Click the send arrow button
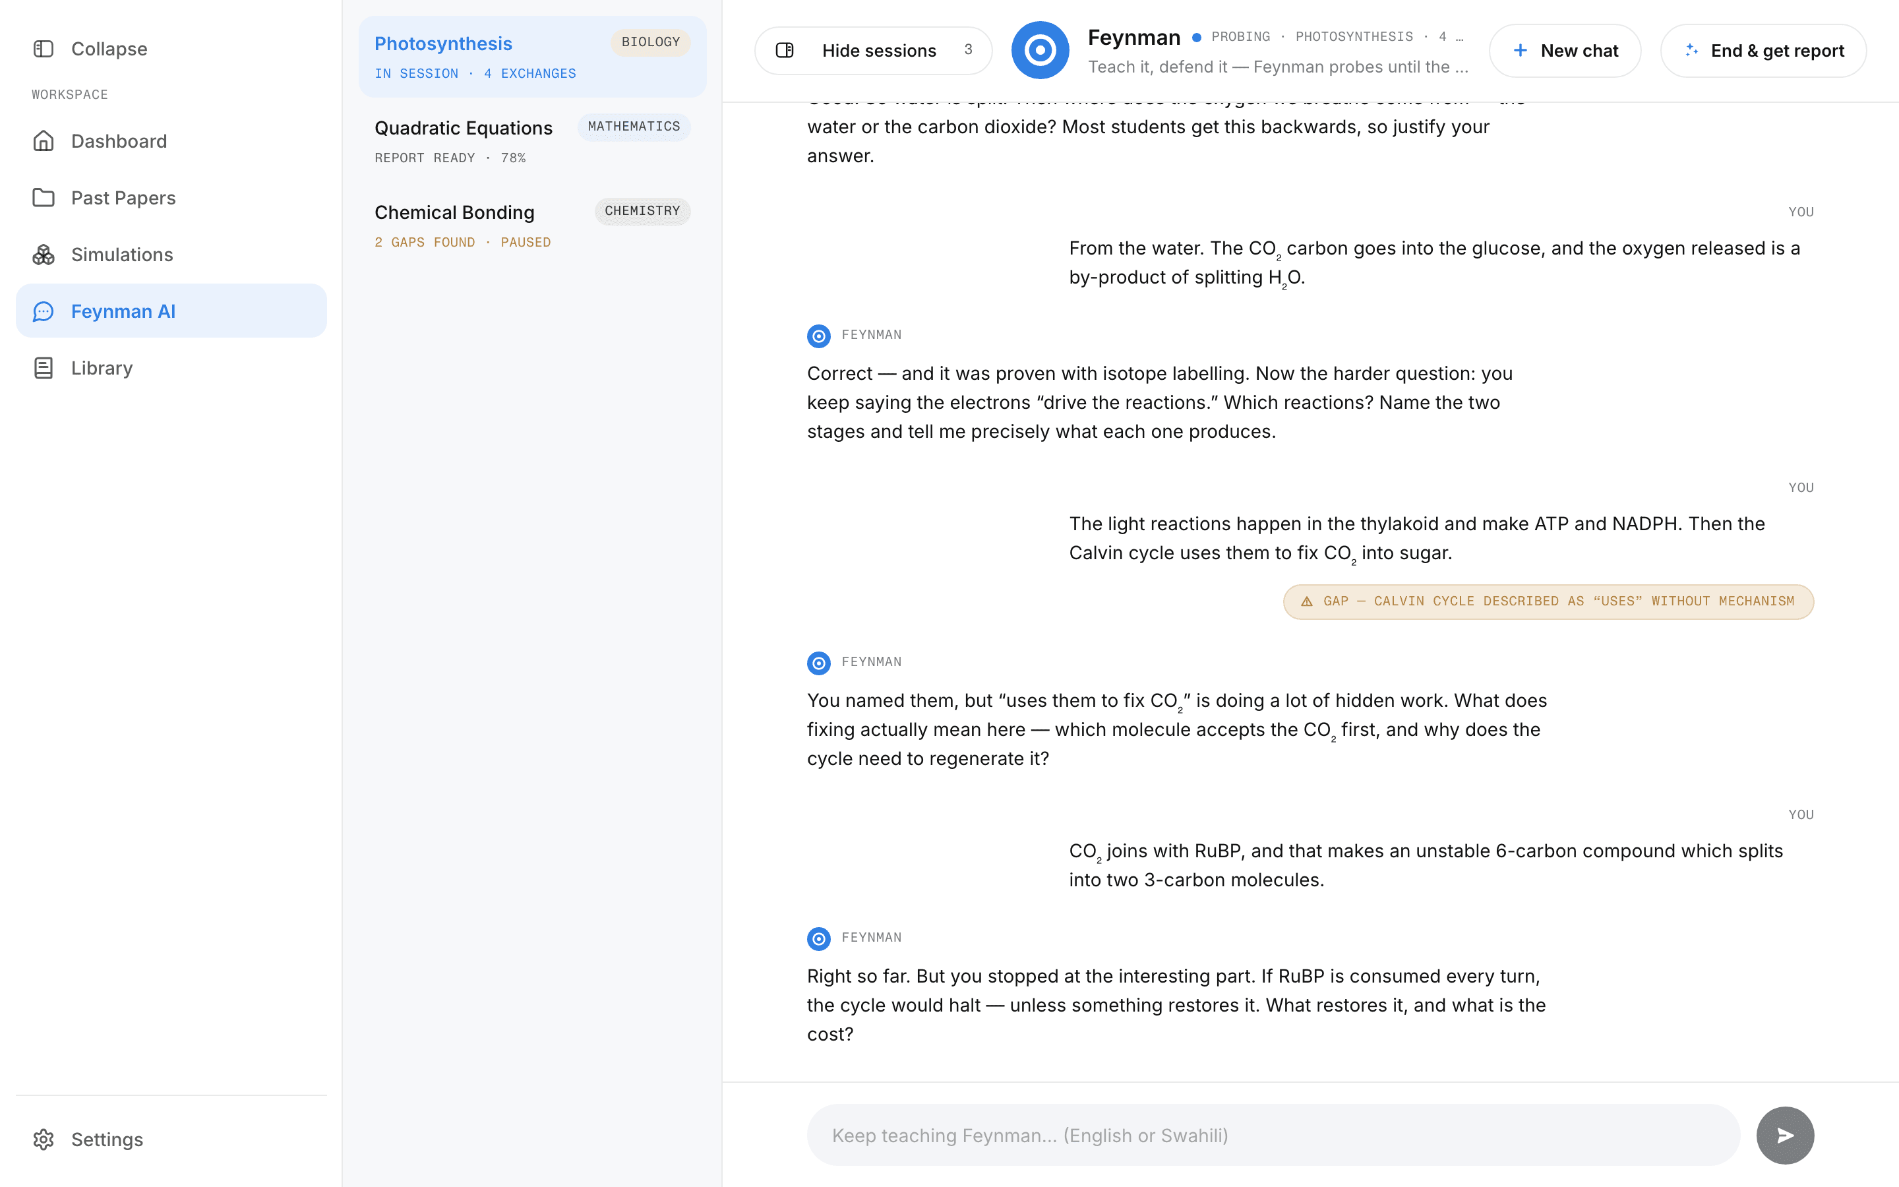 [1784, 1135]
